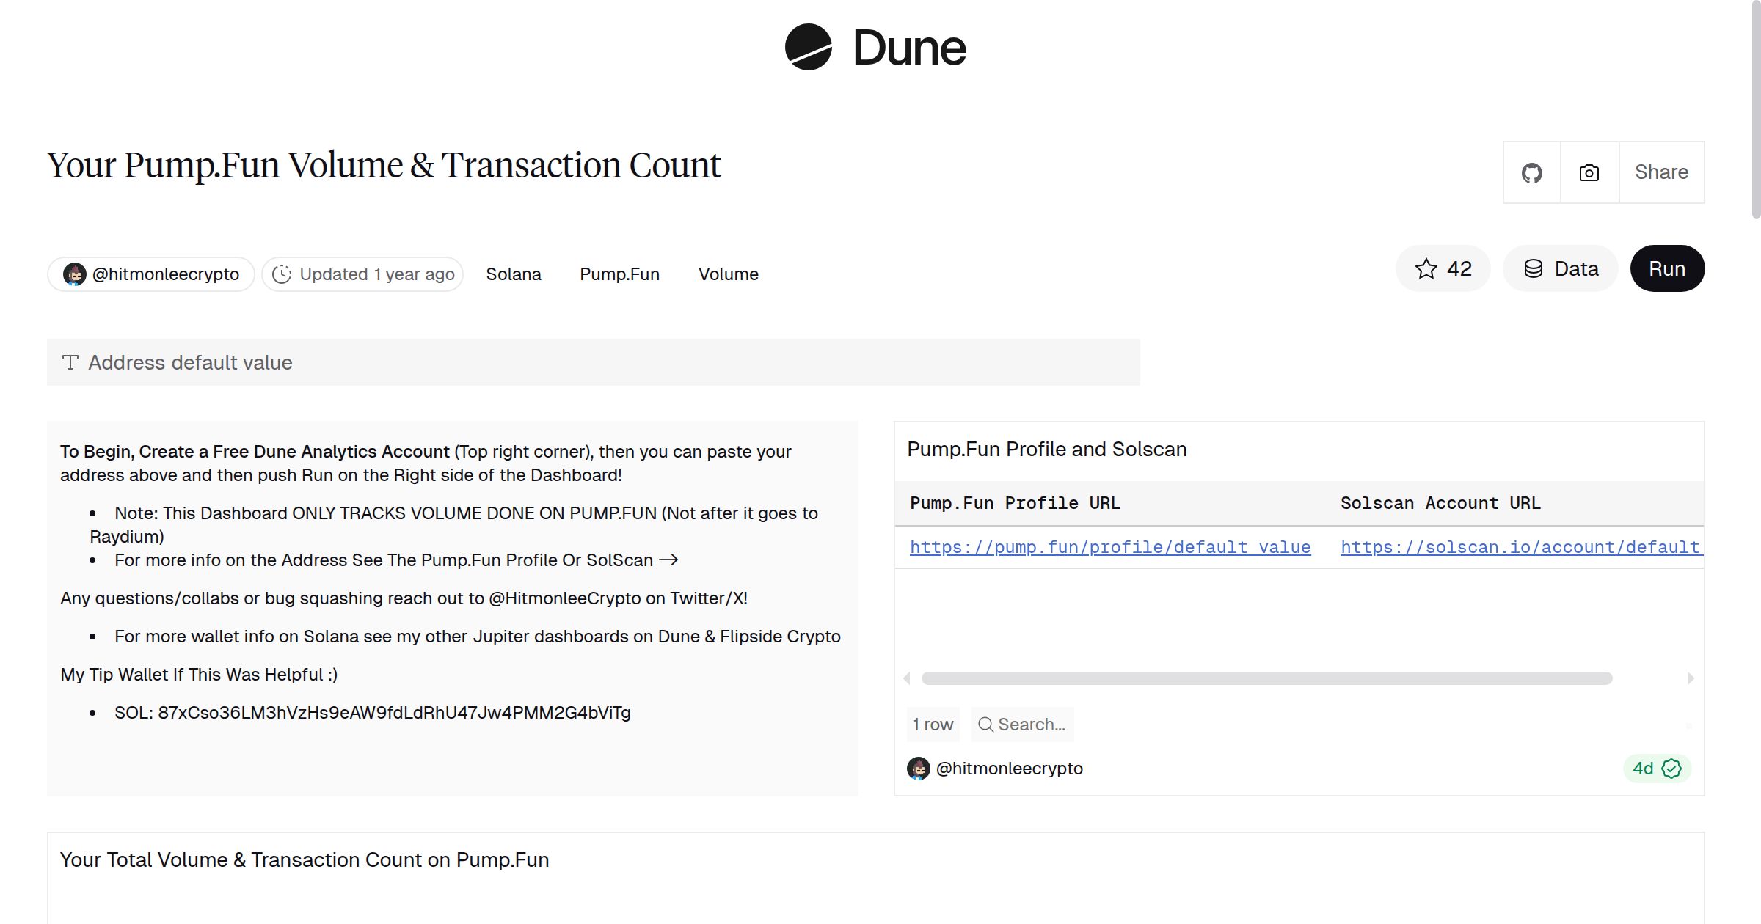Click the green verified badge next to 4d
Viewport: 1761px width, 924px height.
(1671, 769)
